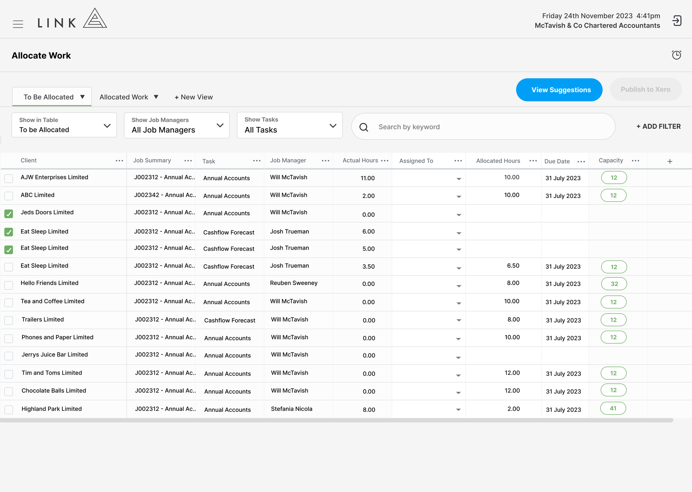This screenshot has width=692, height=492.
Task: Check the AJW Enterprises Limited checkbox
Action: (x=9, y=178)
